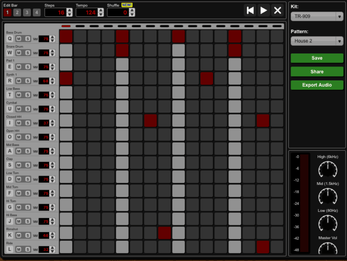
Task: Switch to edit bar 4
Action: pyautogui.click(x=37, y=12)
